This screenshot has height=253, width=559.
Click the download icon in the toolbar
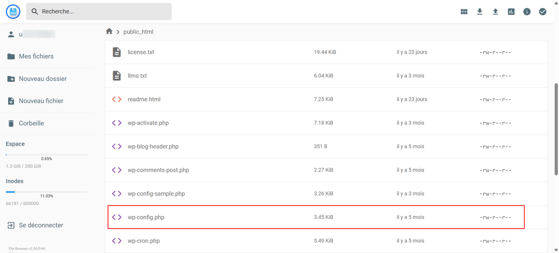click(x=480, y=11)
